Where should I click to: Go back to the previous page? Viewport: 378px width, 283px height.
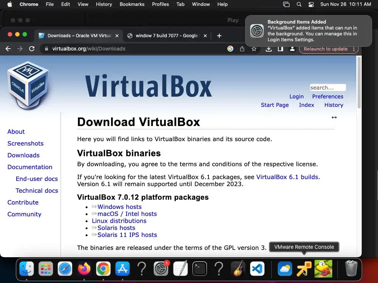click(x=8, y=49)
